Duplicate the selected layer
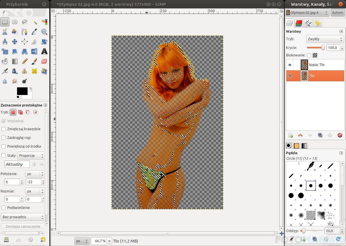Image resolution: width=346 pixels, height=246 pixels. 320,135
